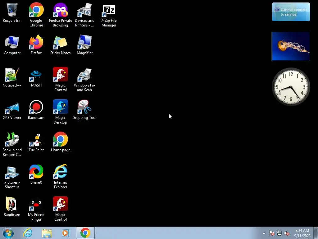The image size is (318, 239).
Task: Click the jellyfish slide show gadget
Action: 291,46
